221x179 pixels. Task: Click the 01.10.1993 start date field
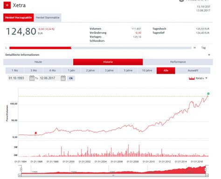click(x=18, y=78)
